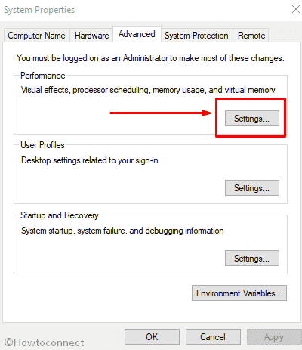This screenshot has height=350, width=302.
Task: Dismiss the dialog with Cancel
Action: (213, 337)
